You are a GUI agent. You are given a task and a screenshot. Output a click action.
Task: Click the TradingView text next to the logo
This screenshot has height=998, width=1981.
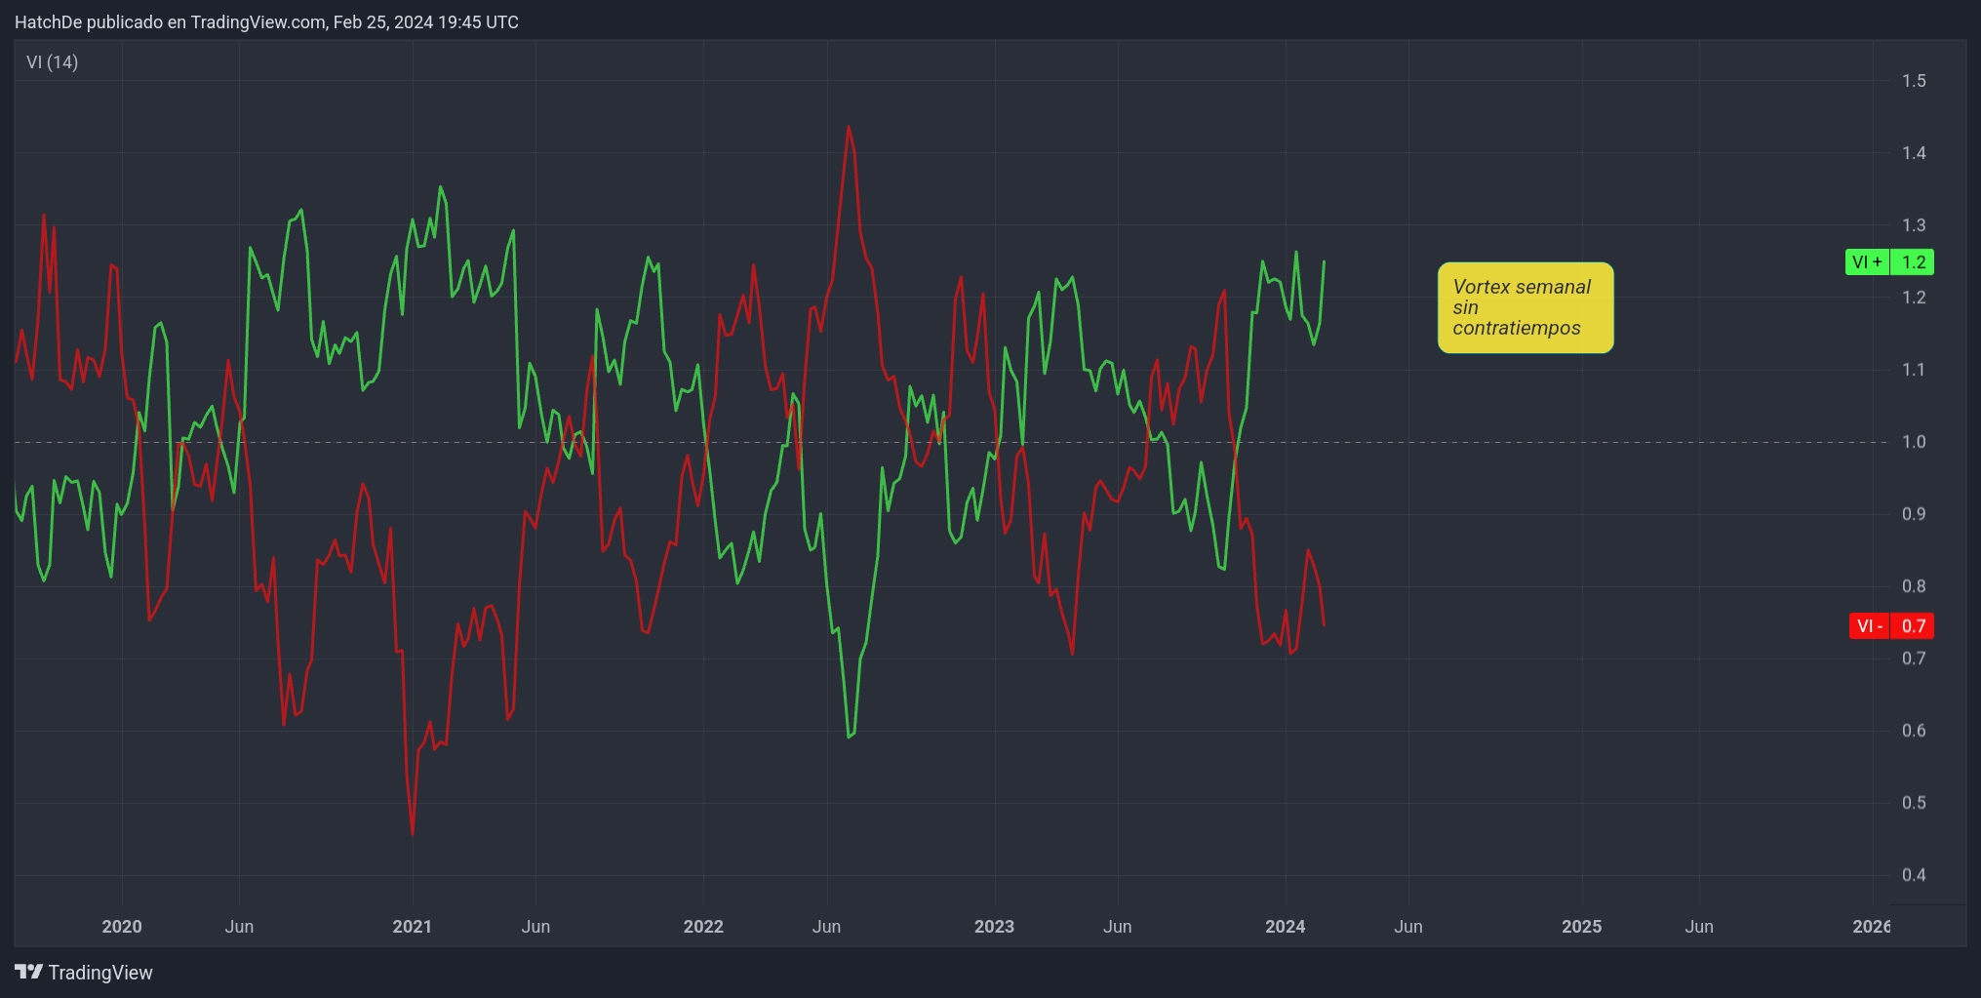click(102, 973)
